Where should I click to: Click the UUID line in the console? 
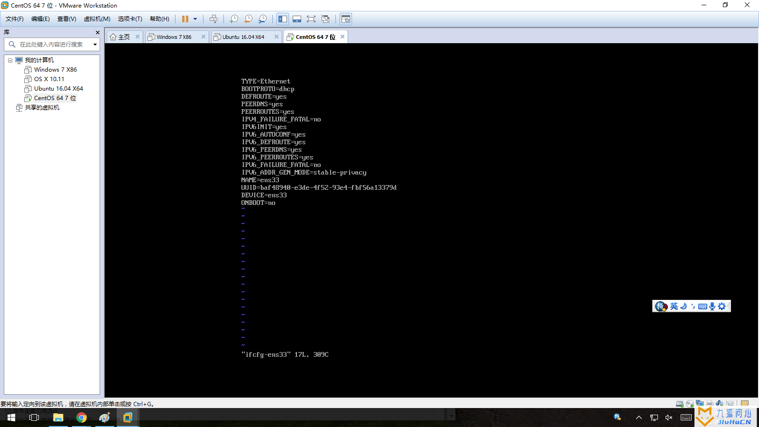pyautogui.click(x=319, y=187)
